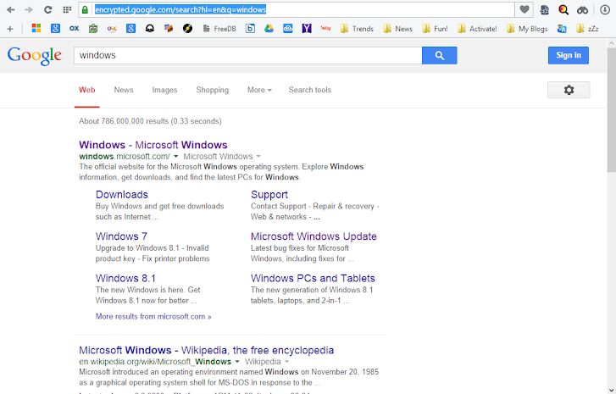Open the My Blogs bookmarks folder
Screen dimensions: 616x394
(x=527, y=29)
